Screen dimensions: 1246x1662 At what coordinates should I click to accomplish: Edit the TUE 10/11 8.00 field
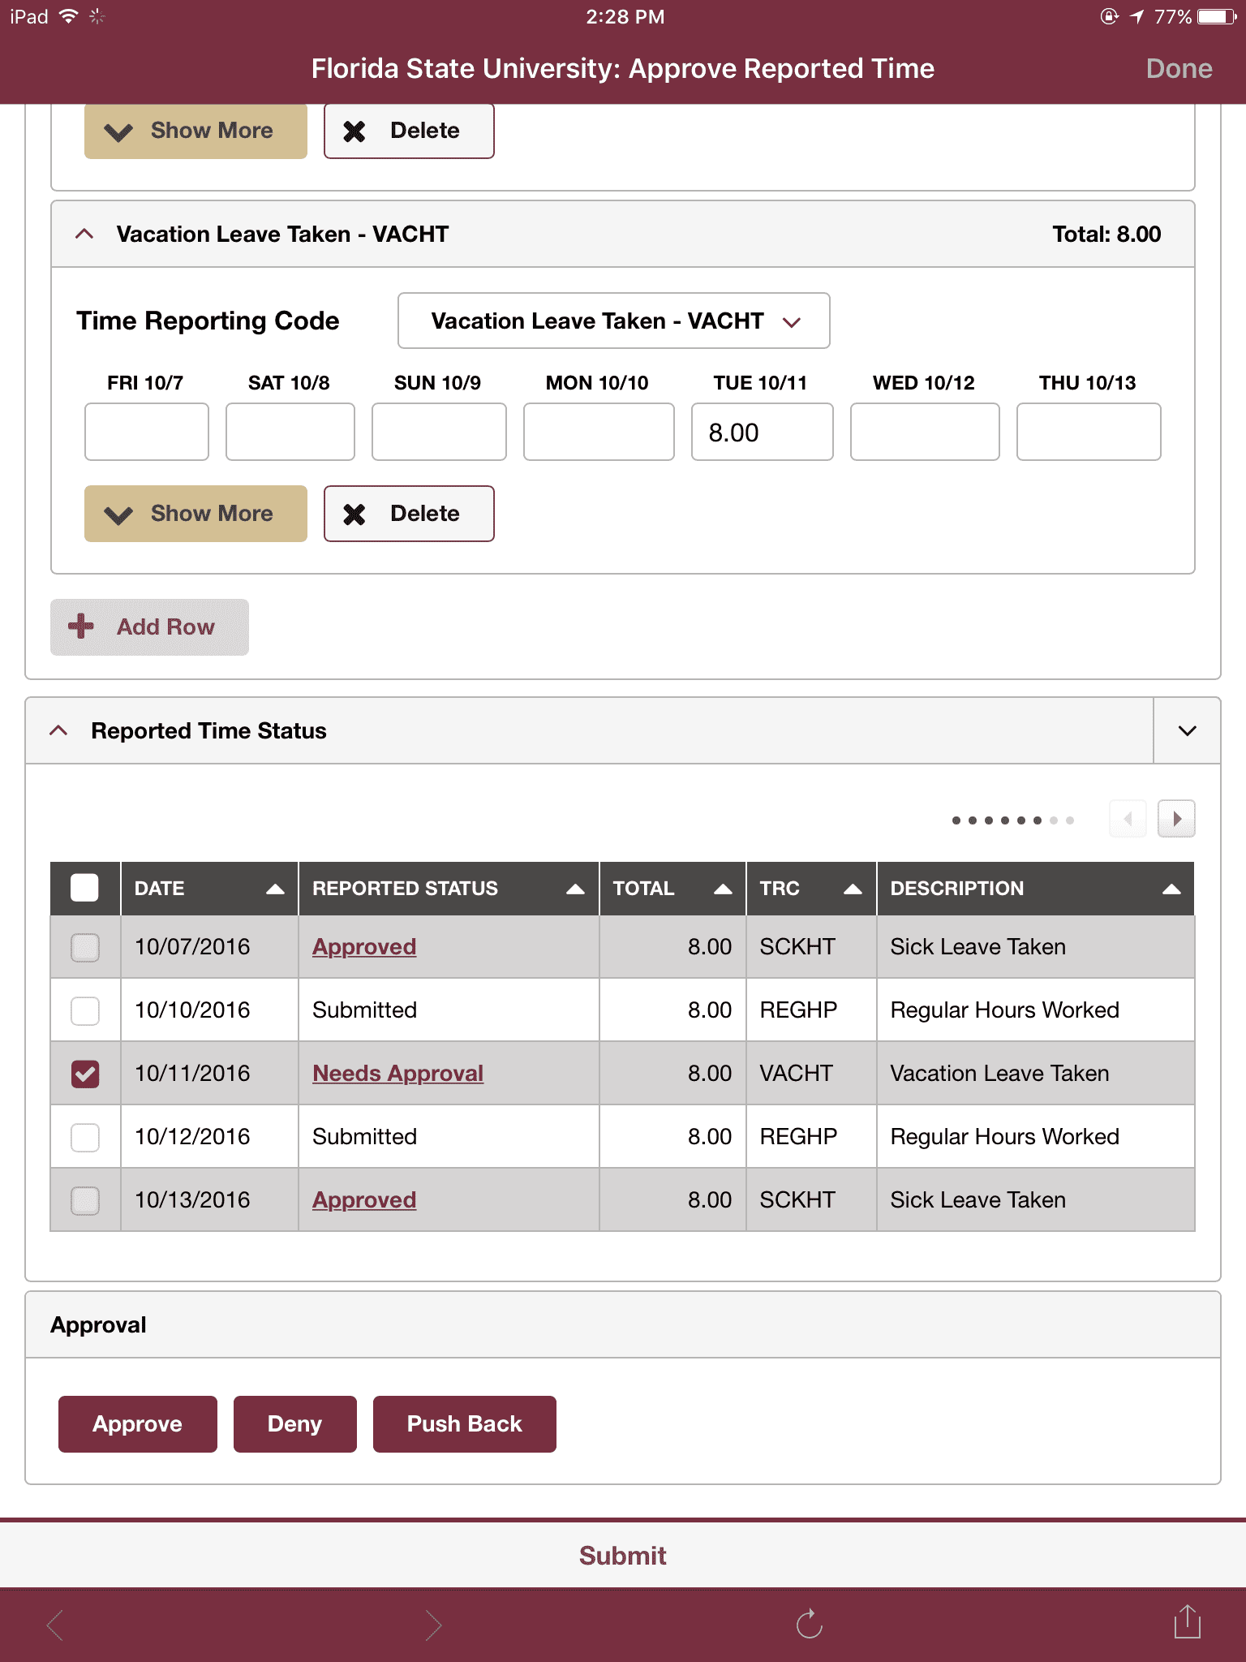coord(763,432)
